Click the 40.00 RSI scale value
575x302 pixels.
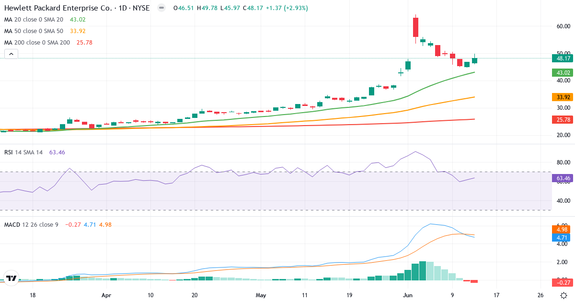coord(563,201)
